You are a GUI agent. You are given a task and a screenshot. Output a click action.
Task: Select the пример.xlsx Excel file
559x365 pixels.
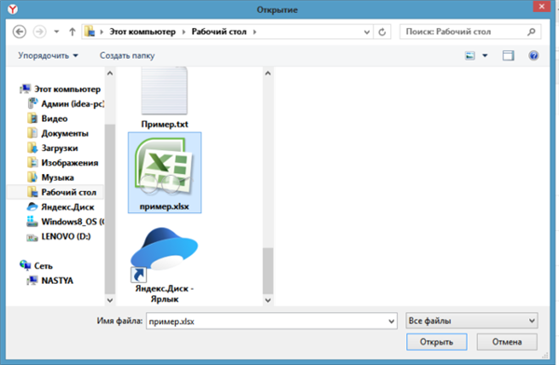(x=164, y=172)
